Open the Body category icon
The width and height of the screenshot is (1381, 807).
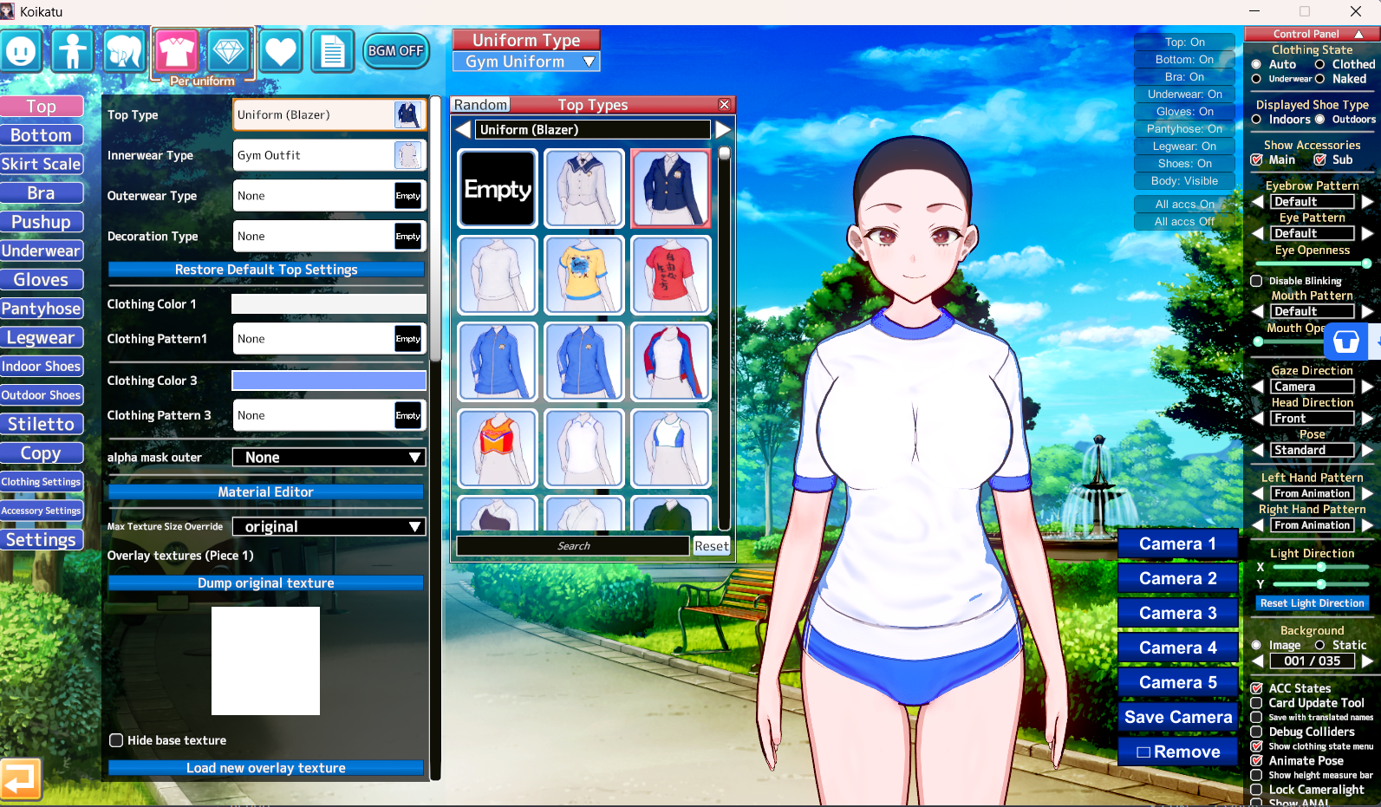(x=73, y=52)
